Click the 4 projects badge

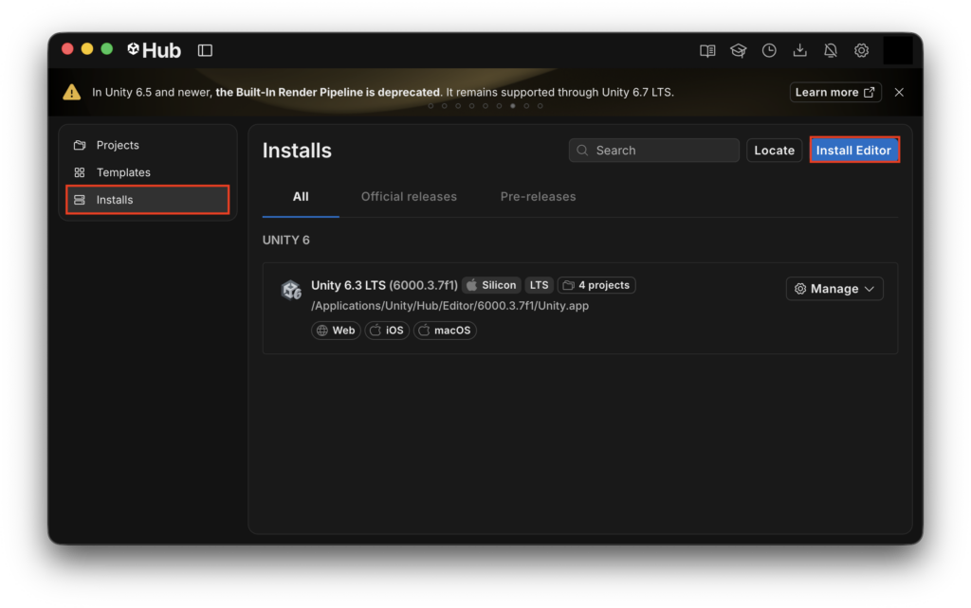[596, 285]
